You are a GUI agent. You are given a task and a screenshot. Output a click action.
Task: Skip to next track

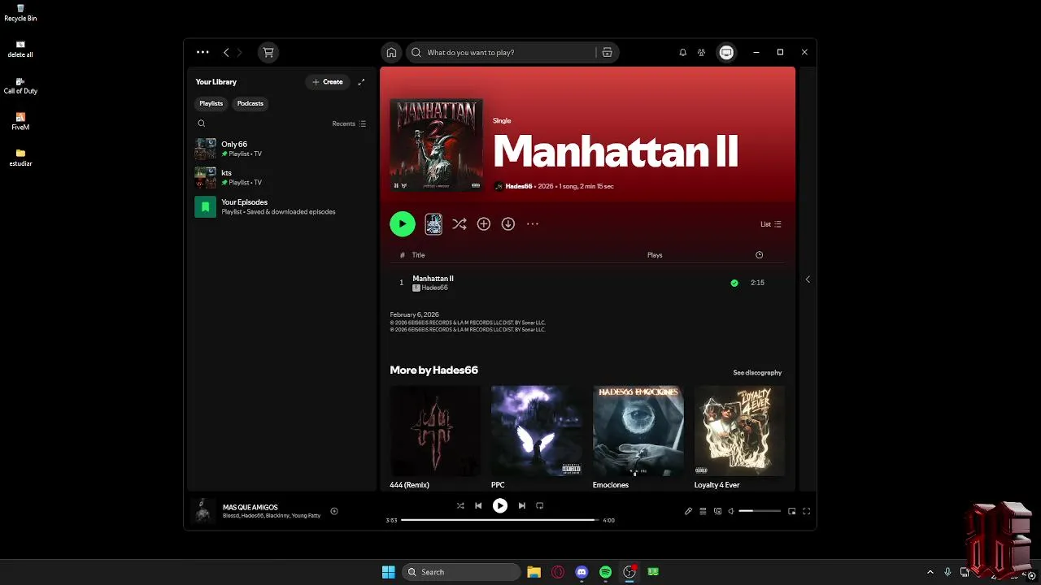(x=522, y=505)
